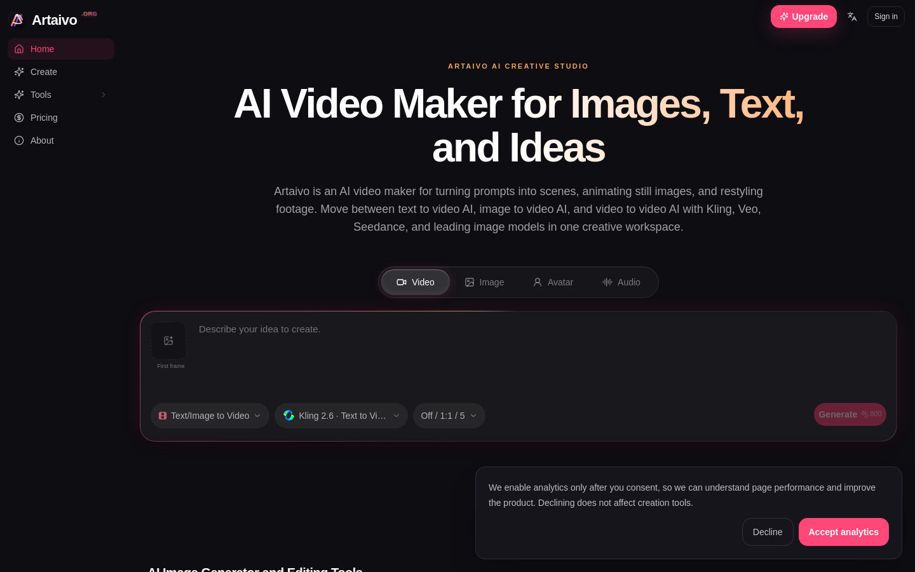This screenshot has width=915, height=572.
Task: Expand the Tools sidebar submenu chevron
Action: click(104, 95)
